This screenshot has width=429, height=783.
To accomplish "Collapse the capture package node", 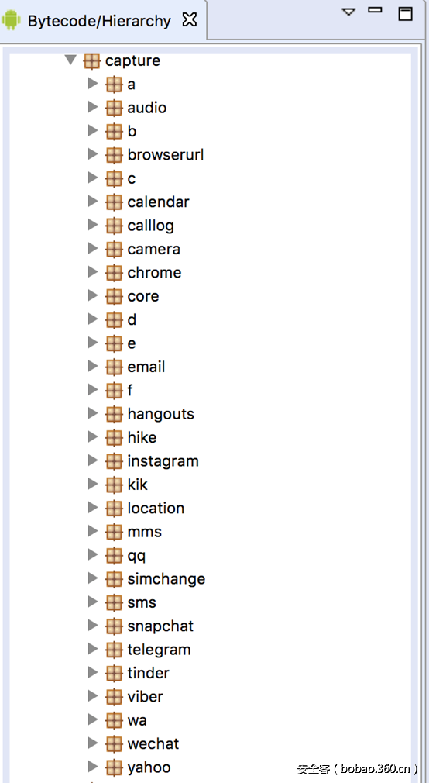I will click(x=70, y=60).
